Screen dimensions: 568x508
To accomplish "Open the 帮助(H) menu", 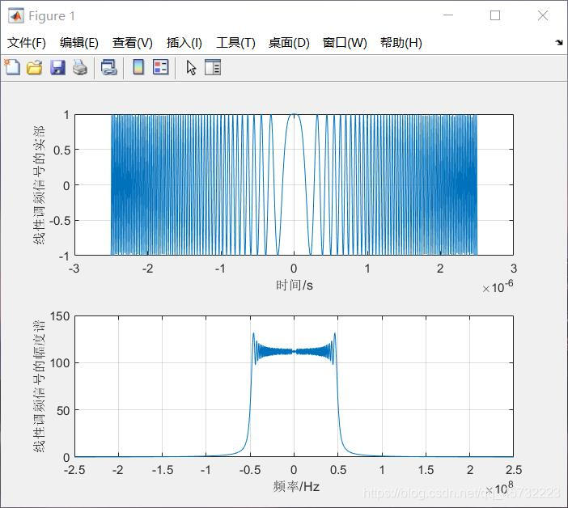I will point(401,43).
